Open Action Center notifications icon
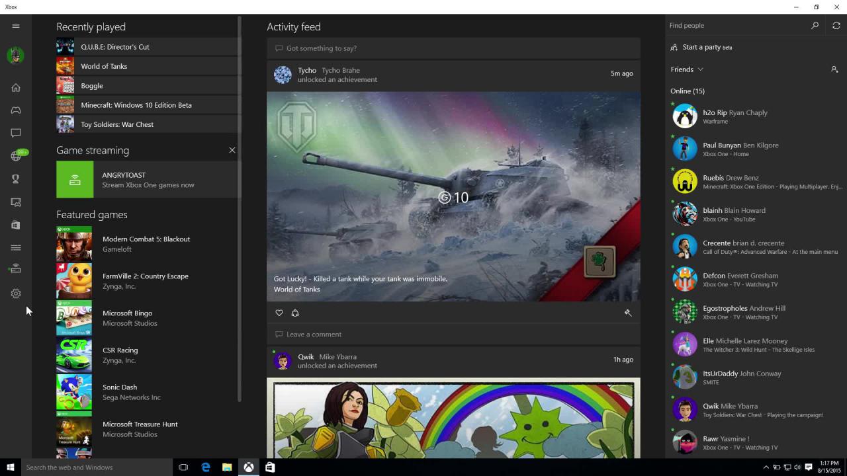The height and width of the screenshot is (476, 847). click(x=808, y=467)
